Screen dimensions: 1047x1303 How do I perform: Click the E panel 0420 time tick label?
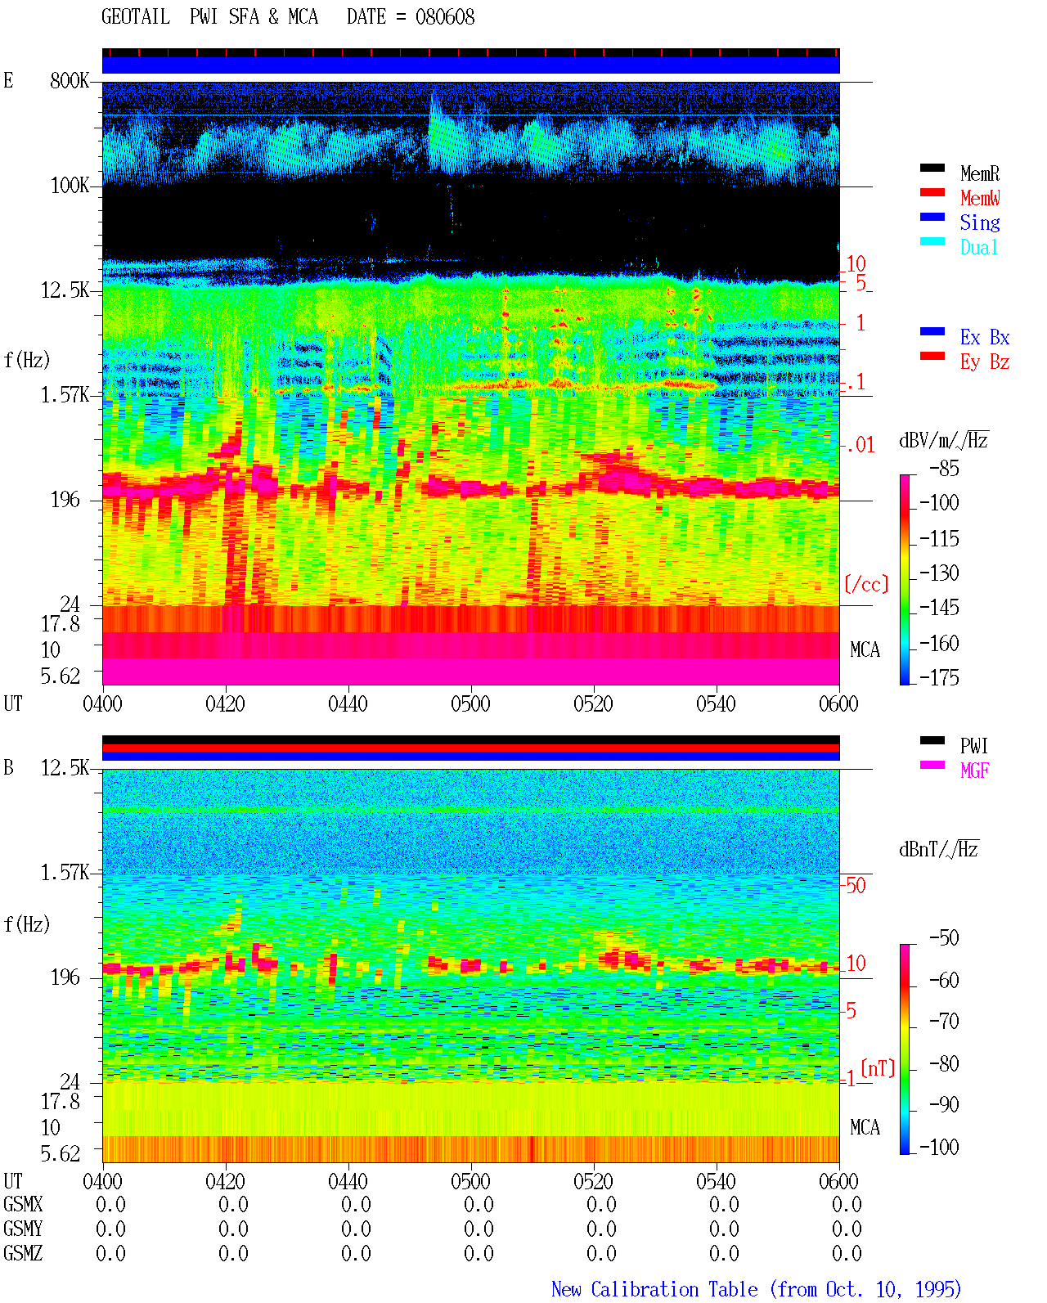(225, 703)
